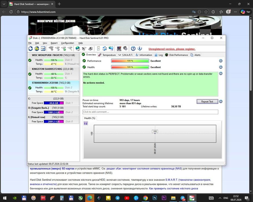
Task: Open the Configuration menu
Action: [67, 43]
